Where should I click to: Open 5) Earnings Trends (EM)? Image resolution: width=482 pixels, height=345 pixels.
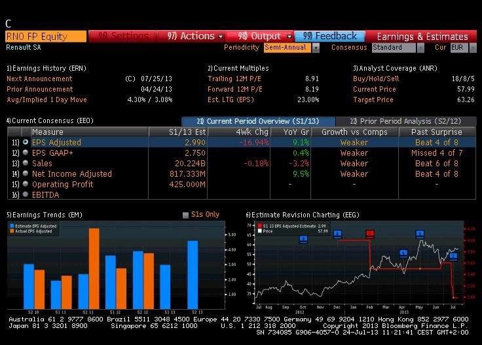(45, 215)
